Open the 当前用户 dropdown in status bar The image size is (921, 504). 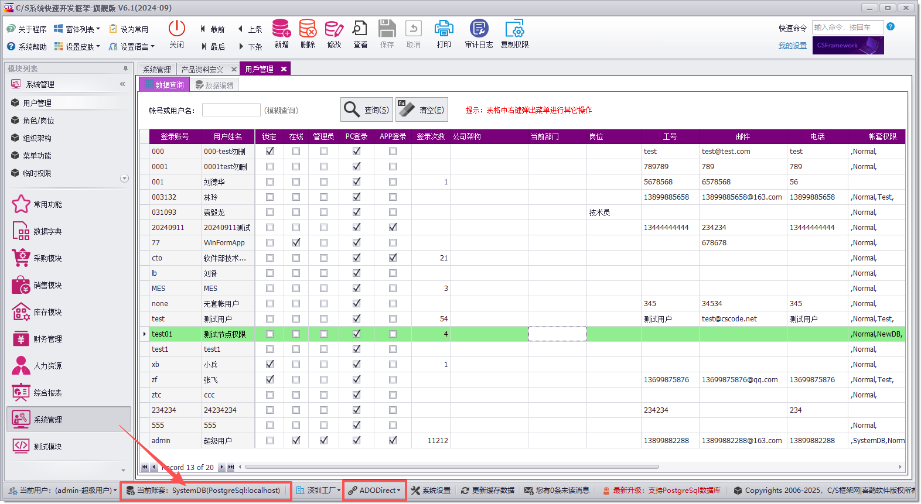63,491
